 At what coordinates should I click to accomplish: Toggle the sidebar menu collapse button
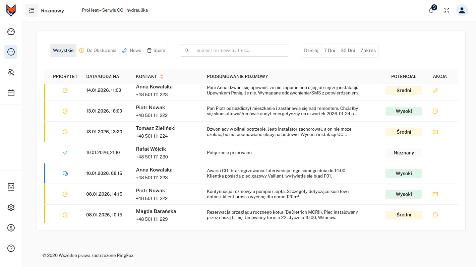pyautogui.click(x=32, y=10)
